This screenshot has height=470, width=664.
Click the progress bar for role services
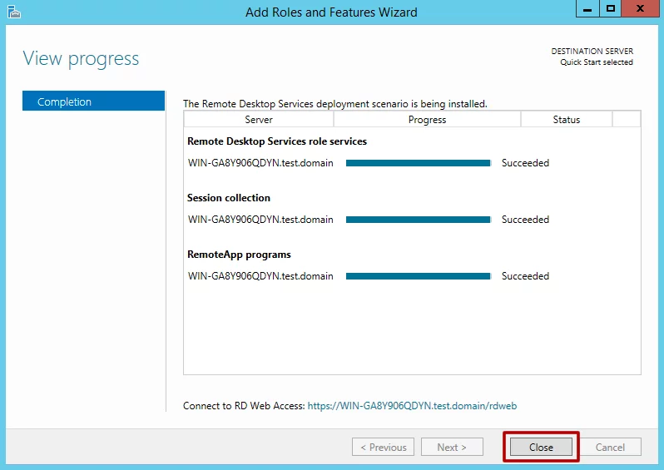coord(418,163)
